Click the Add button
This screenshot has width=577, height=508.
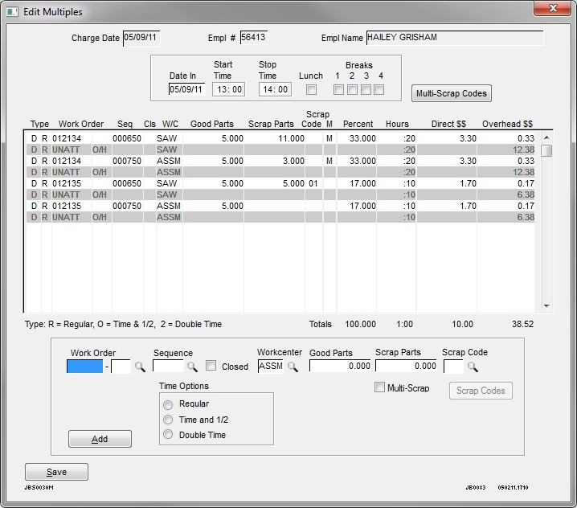(x=100, y=439)
